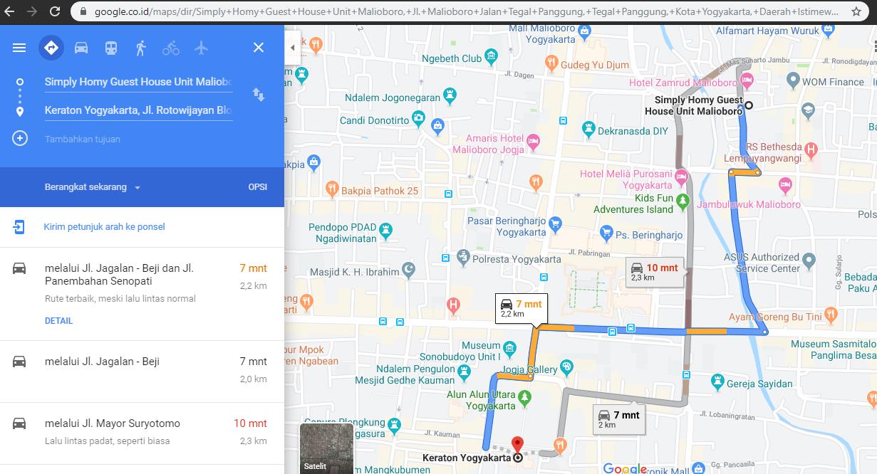Click the Alun Alun Utara Yogyakarta park marker
Screen dimensions: 877x474
[x=525, y=396]
